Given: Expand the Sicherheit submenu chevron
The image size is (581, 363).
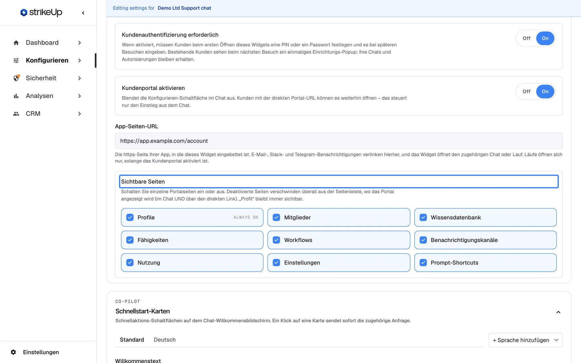Looking at the screenshot, I should 79,78.
